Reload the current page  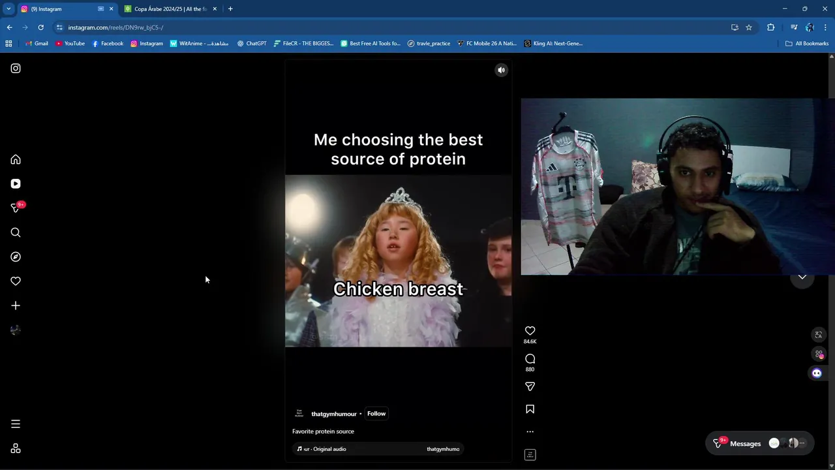coord(40,27)
